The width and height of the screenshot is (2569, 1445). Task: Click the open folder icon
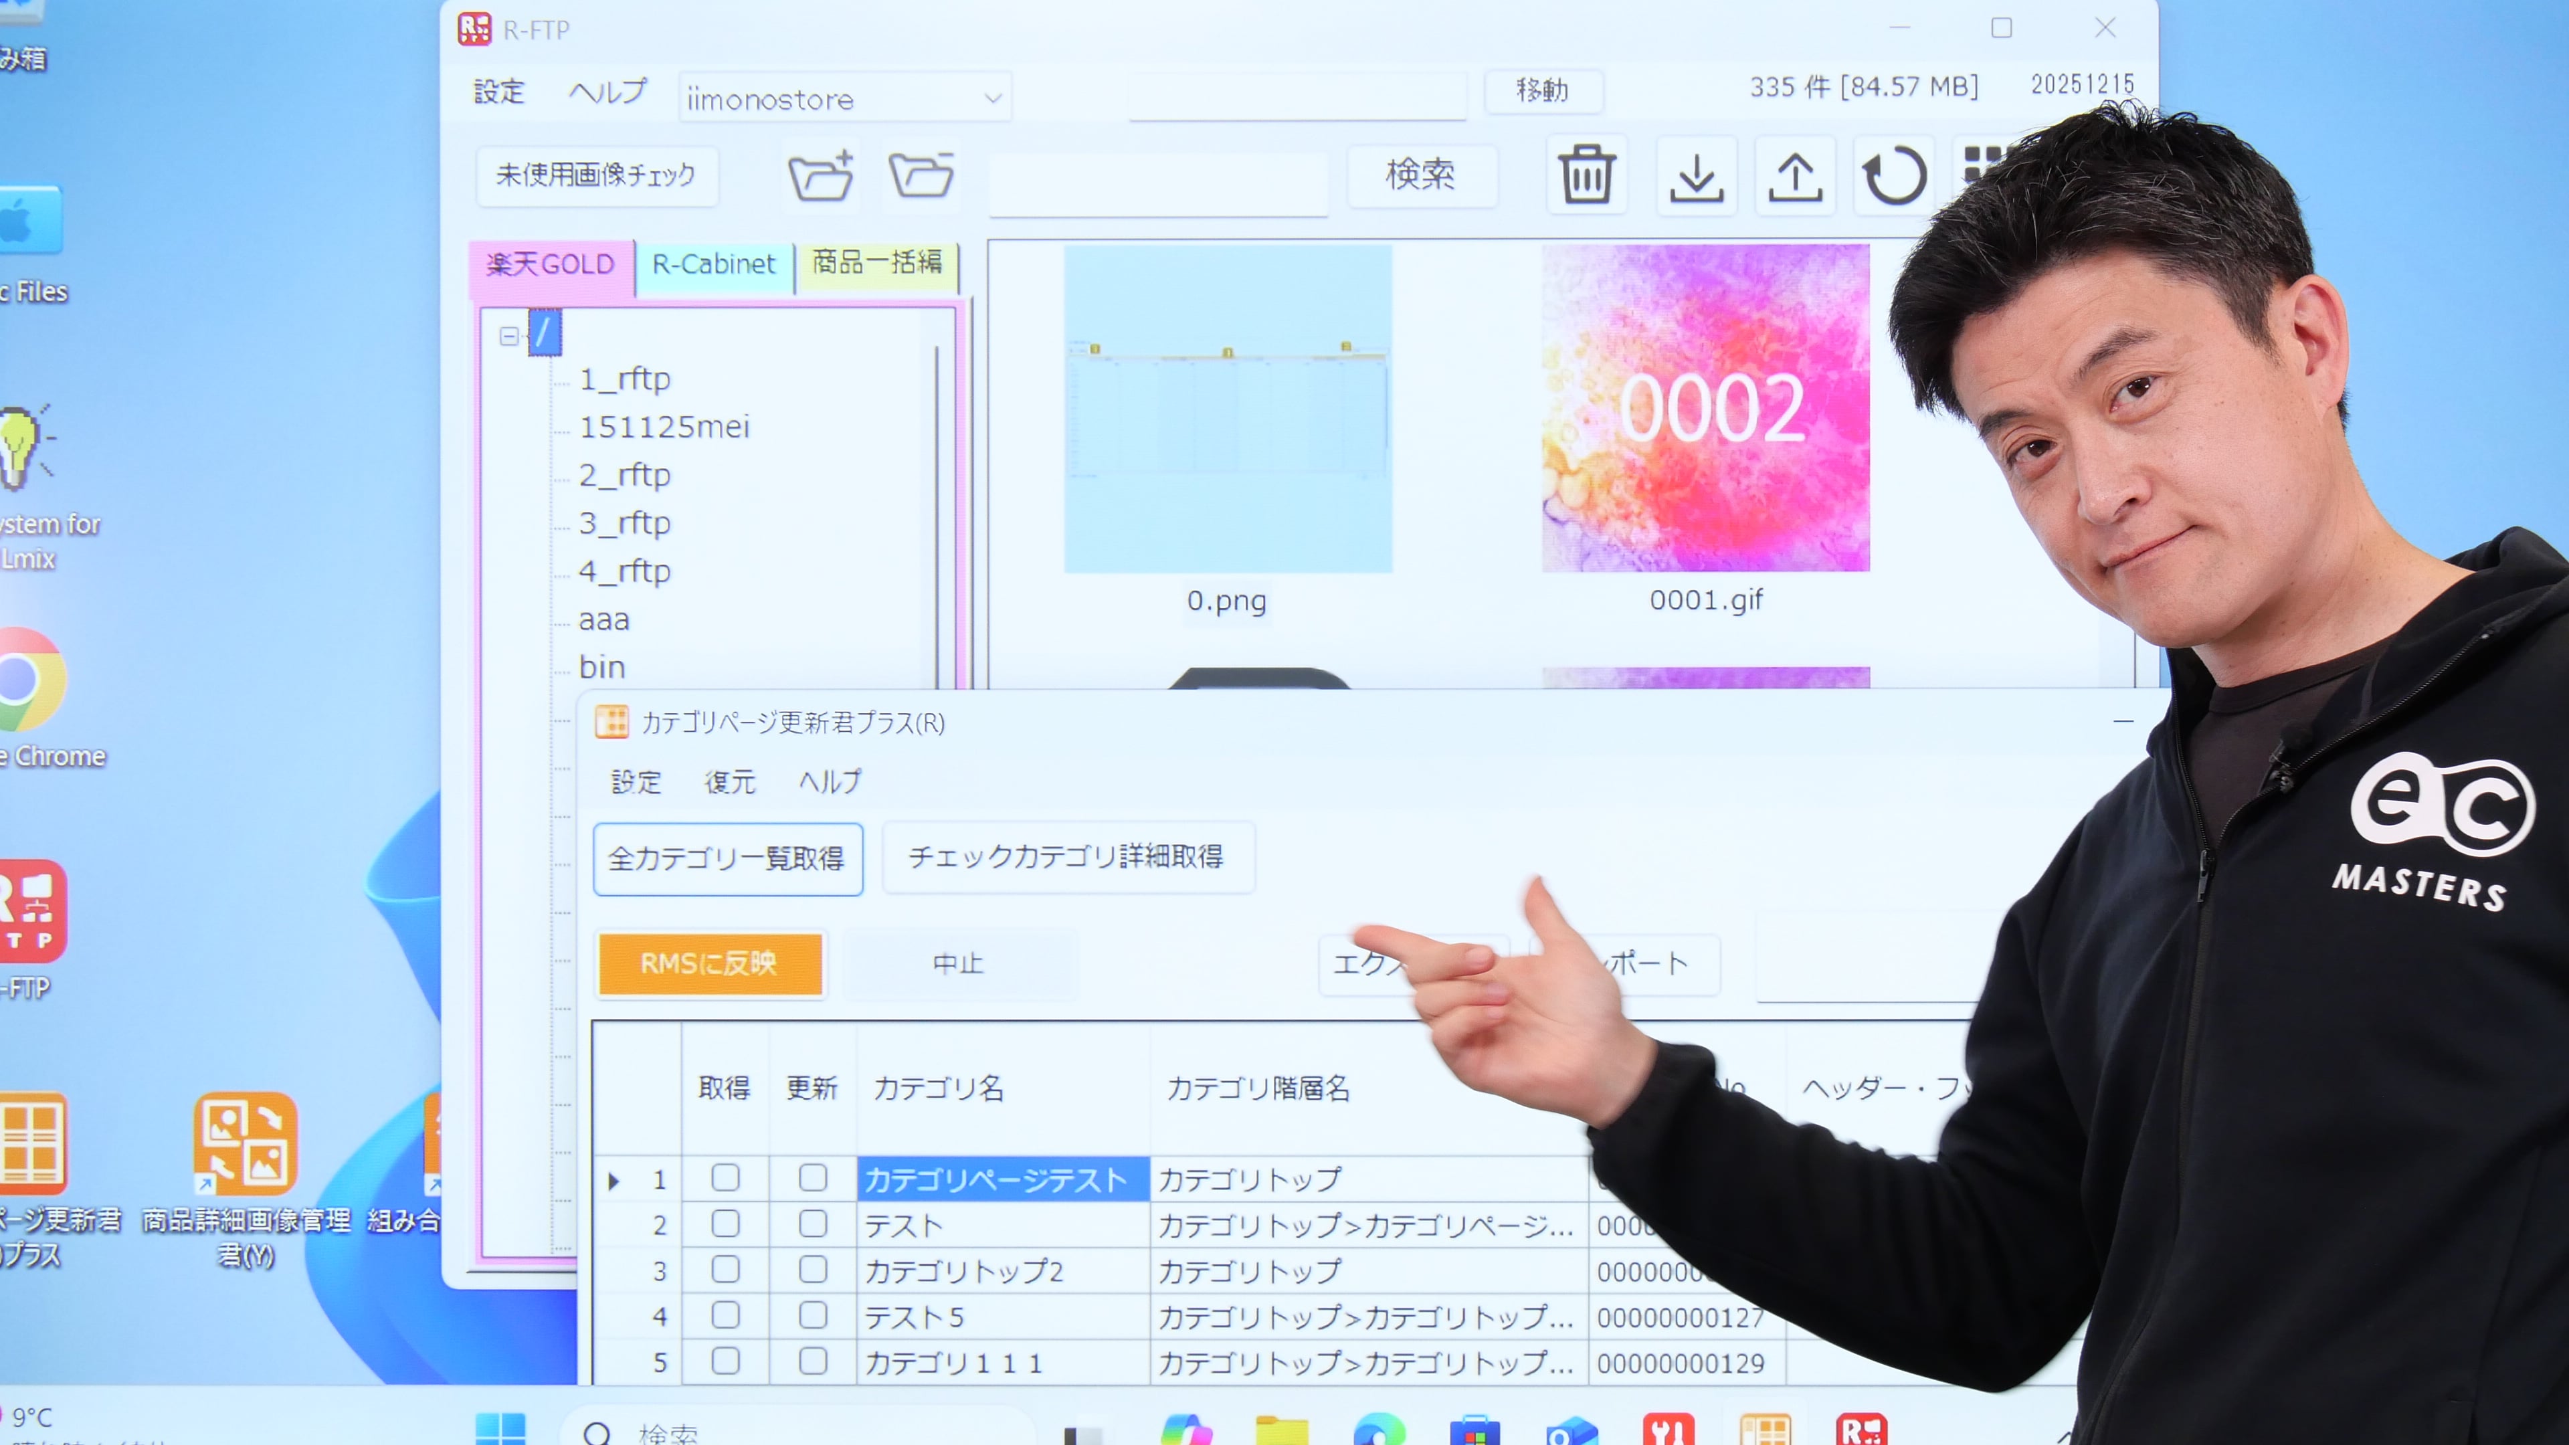pos(921,175)
